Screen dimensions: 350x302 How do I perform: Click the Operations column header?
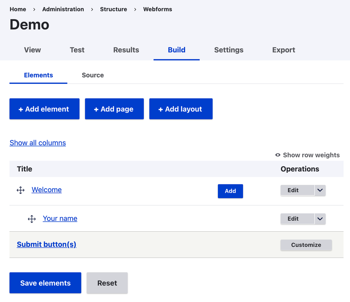[300, 169]
